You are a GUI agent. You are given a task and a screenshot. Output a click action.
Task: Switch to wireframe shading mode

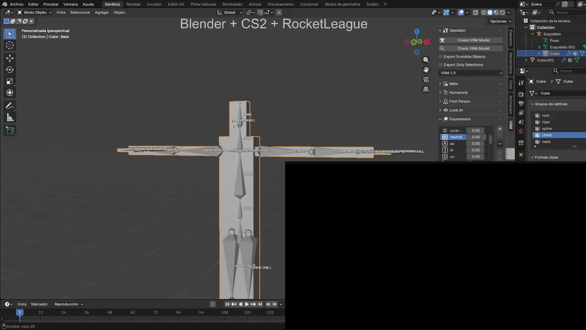tap(483, 12)
